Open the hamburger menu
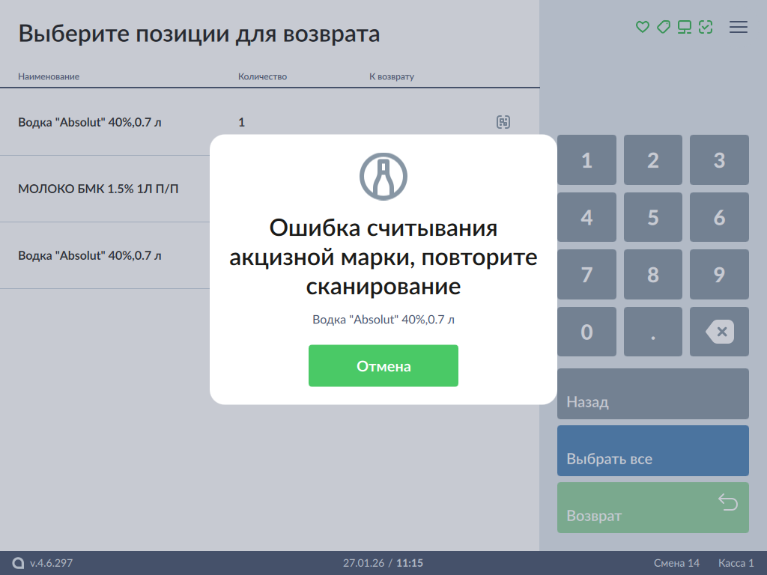 (739, 27)
